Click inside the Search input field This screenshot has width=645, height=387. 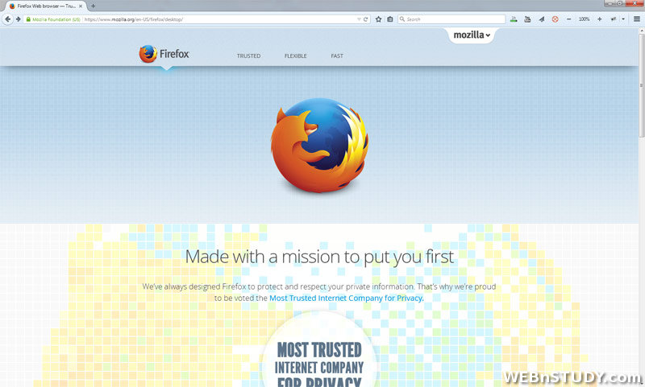(451, 19)
